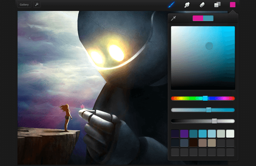Pick the off-white palette swatch

click(x=230, y=134)
